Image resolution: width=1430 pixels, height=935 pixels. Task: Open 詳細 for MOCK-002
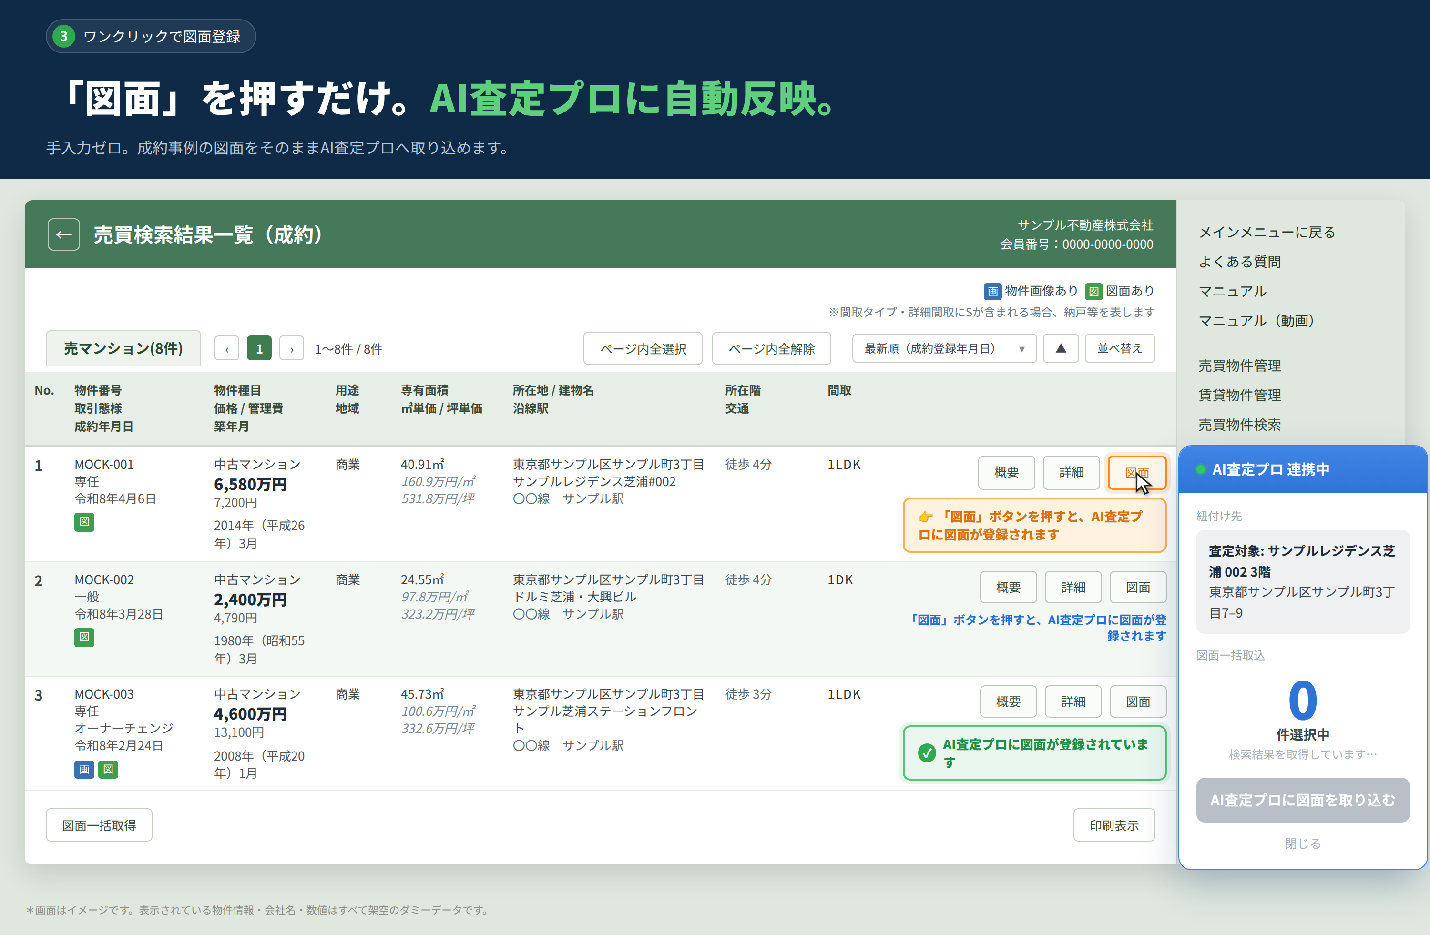point(1073,587)
